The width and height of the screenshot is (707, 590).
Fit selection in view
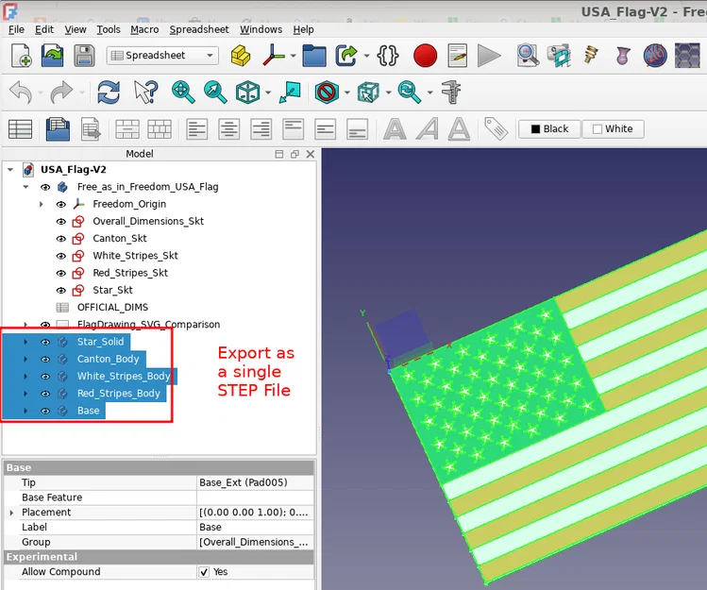pos(215,92)
